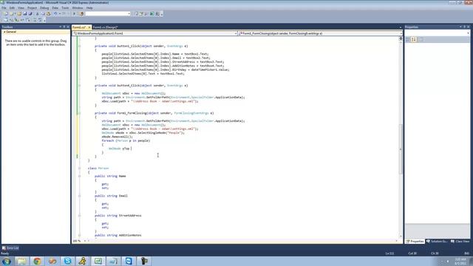Switch to the Properties panel tab

coord(415,242)
